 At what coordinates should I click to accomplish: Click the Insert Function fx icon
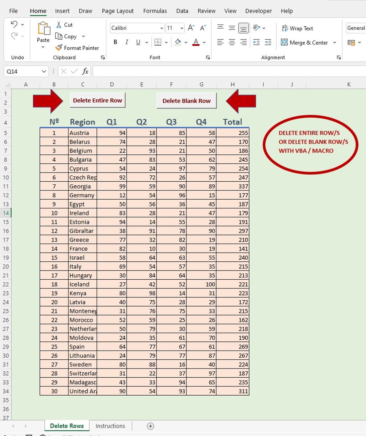[x=86, y=72]
